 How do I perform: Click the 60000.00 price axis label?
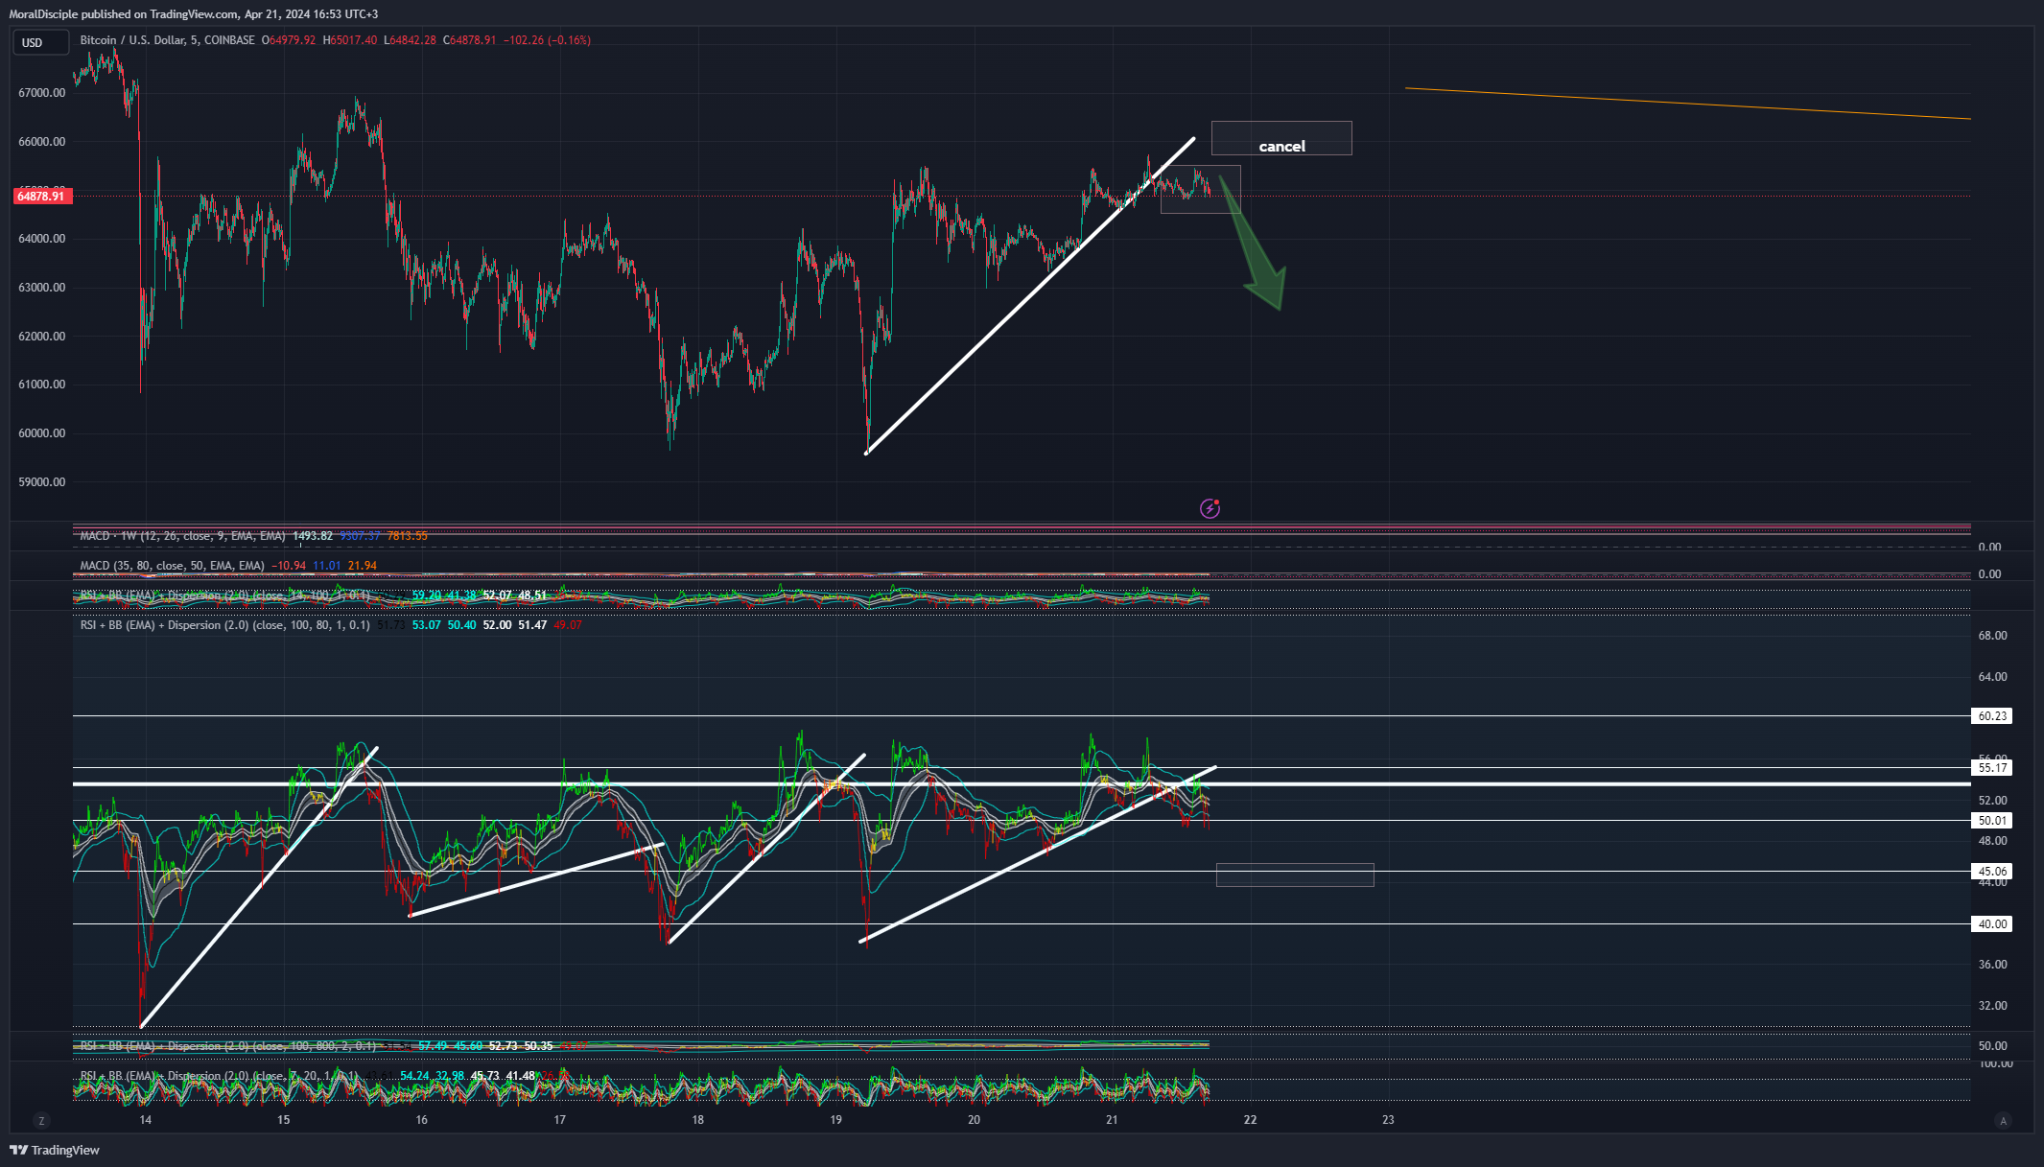tap(42, 433)
